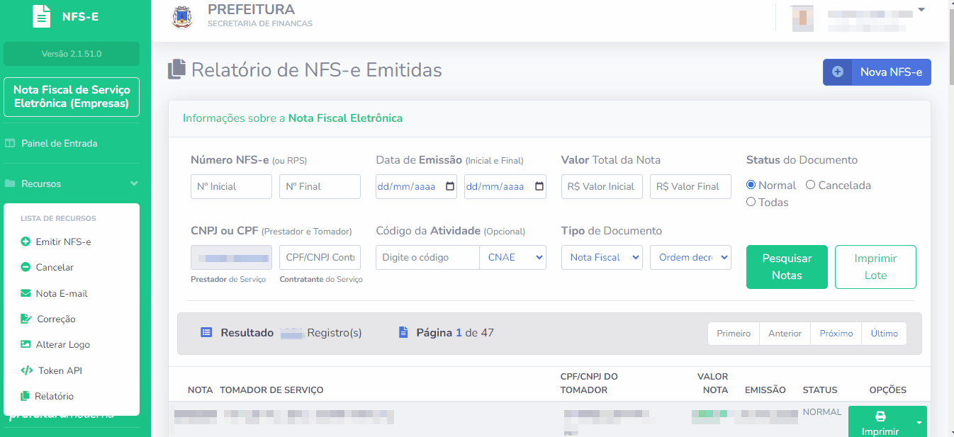Select the Cancelada status radio button
The height and width of the screenshot is (437, 954).
pos(811,185)
